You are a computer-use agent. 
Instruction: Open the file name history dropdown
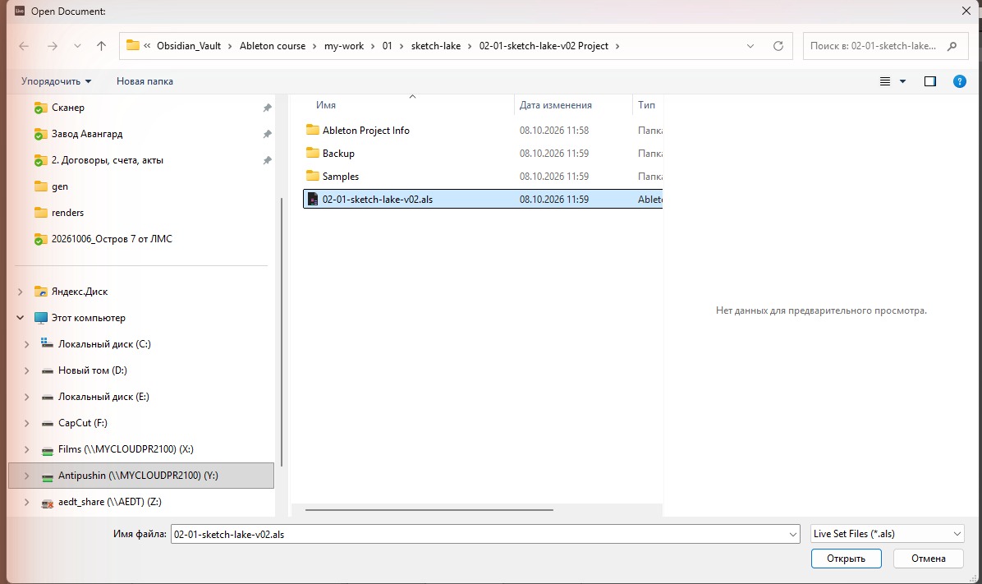793,534
